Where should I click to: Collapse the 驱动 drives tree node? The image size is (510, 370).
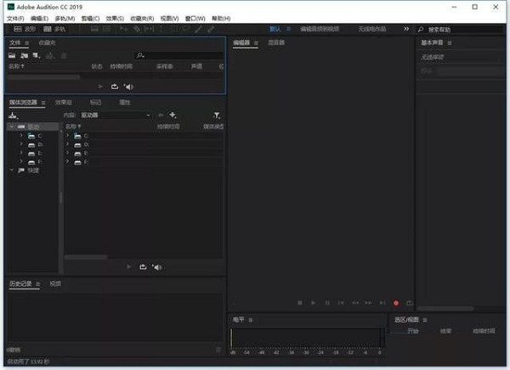[12, 126]
